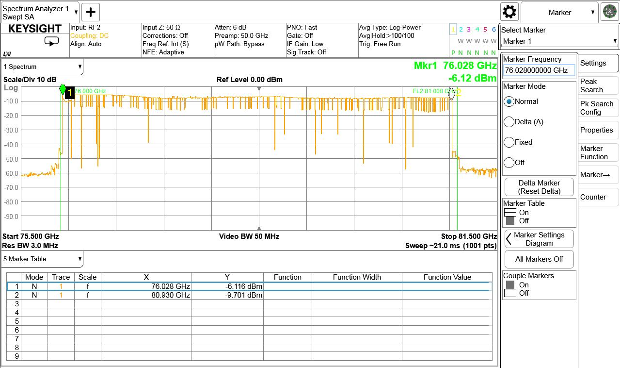Image resolution: width=620 pixels, height=368 pixels.
Task: Click the full screen icon top right
Action: tap(609, 12)
